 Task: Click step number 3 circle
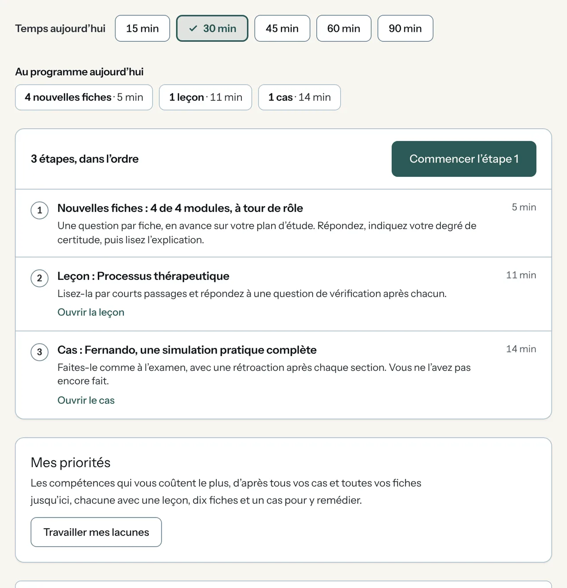[39, 352]
